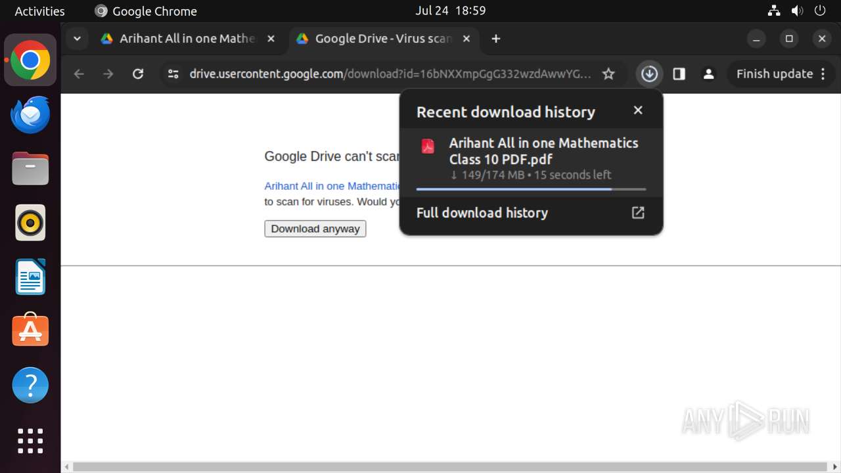Open full download history external link icon
This screenshot has width=841, height=473.
click(638, 213)
